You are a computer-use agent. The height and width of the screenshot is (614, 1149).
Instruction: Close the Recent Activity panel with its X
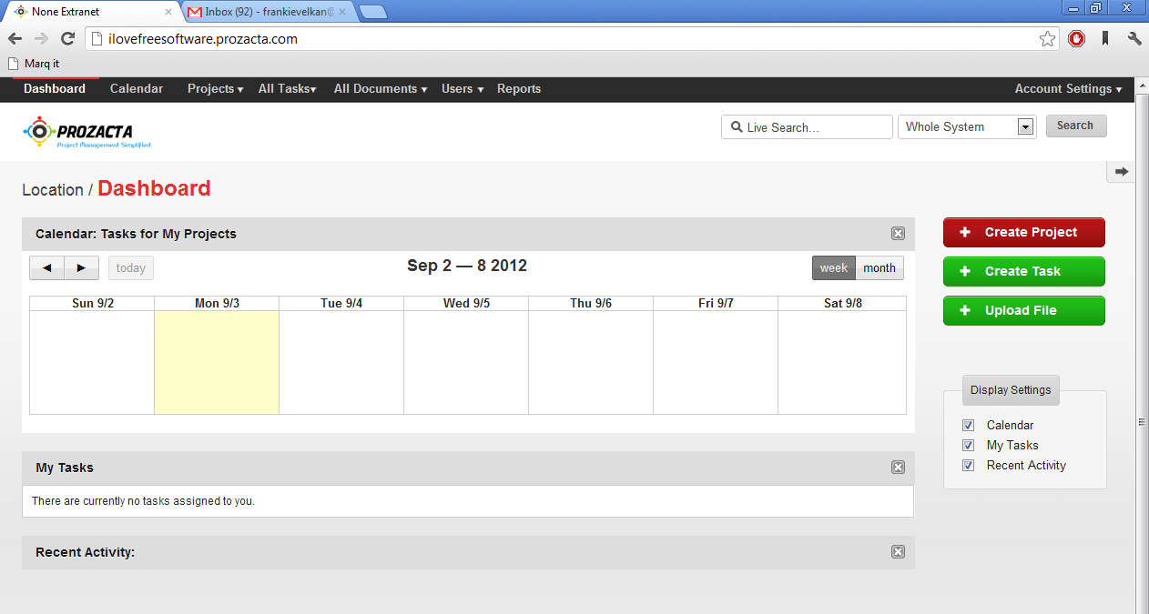point(898,552)
